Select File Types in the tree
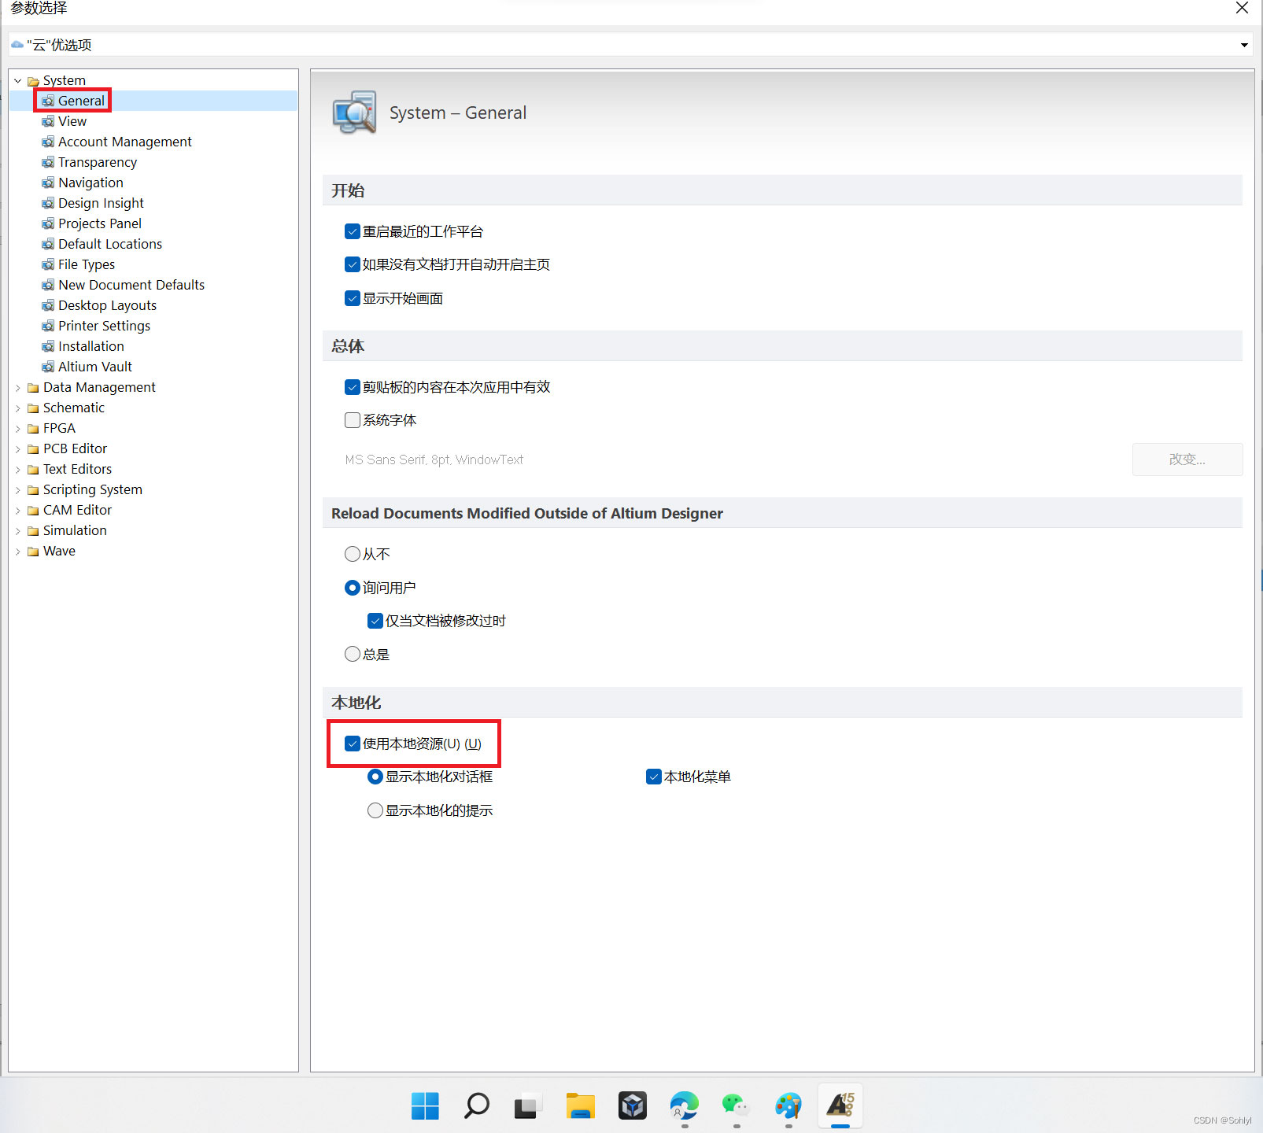The width and height of the screenshot is (1263, 1133). pos(87,264)
